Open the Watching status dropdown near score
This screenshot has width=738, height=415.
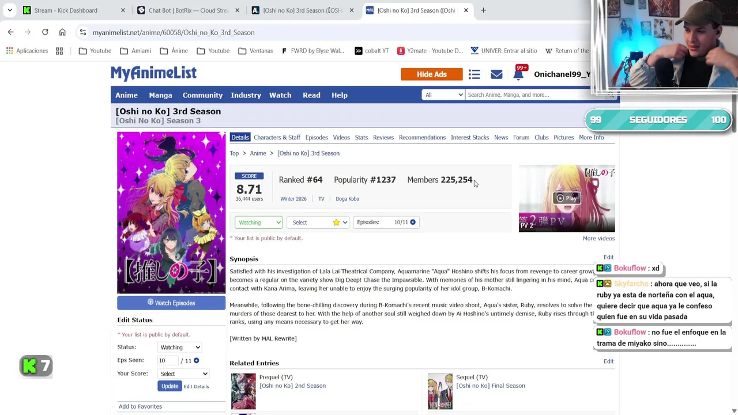(x=258, y=222)
